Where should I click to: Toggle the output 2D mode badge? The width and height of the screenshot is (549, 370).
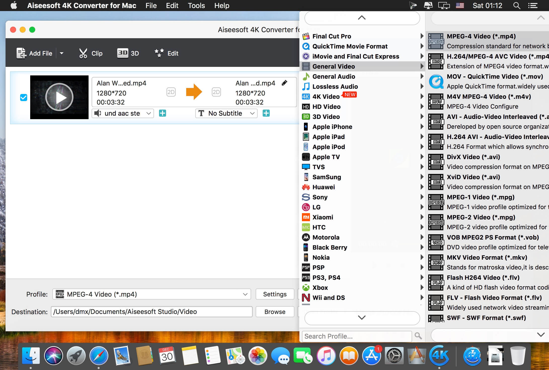[x=216, y=92]
